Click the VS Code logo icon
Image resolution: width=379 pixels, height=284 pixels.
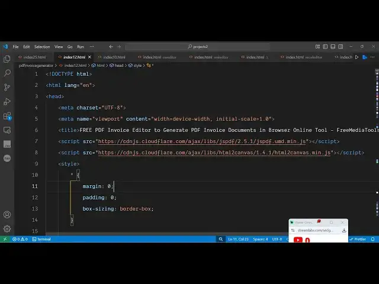[5, 46]
